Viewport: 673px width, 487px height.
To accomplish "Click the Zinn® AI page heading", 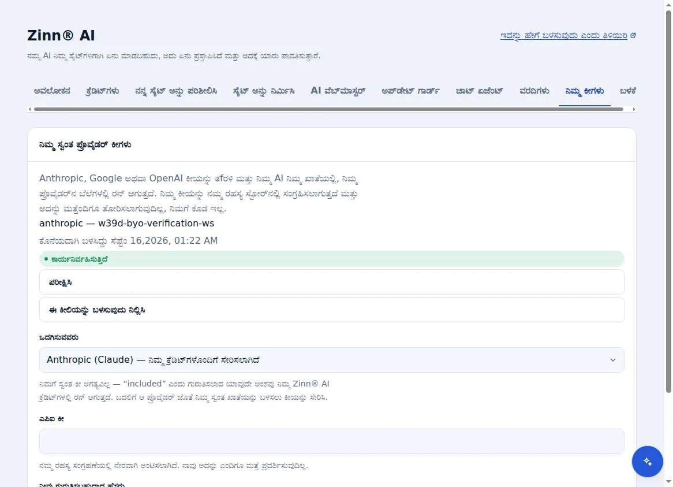I will click(61, 35).
